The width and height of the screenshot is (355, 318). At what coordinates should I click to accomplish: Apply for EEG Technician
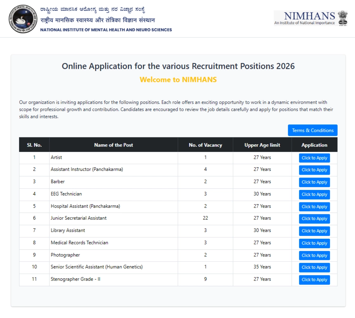[314, 194]
